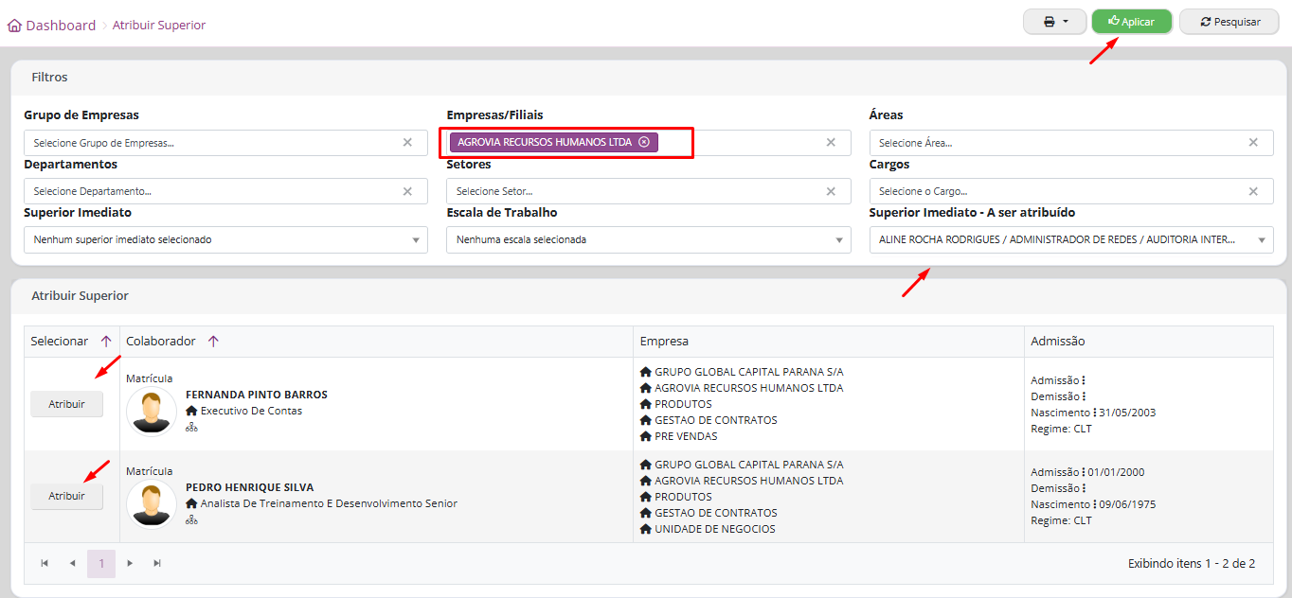This screenshot has width=1292, height=598.
Task: Clear the Áreas filter field
Action: pyautogui.click(x=1253, y=143)
